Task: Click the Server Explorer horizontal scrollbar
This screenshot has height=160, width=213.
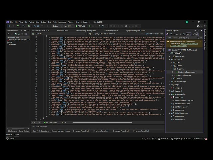Action: click(18, 128)
